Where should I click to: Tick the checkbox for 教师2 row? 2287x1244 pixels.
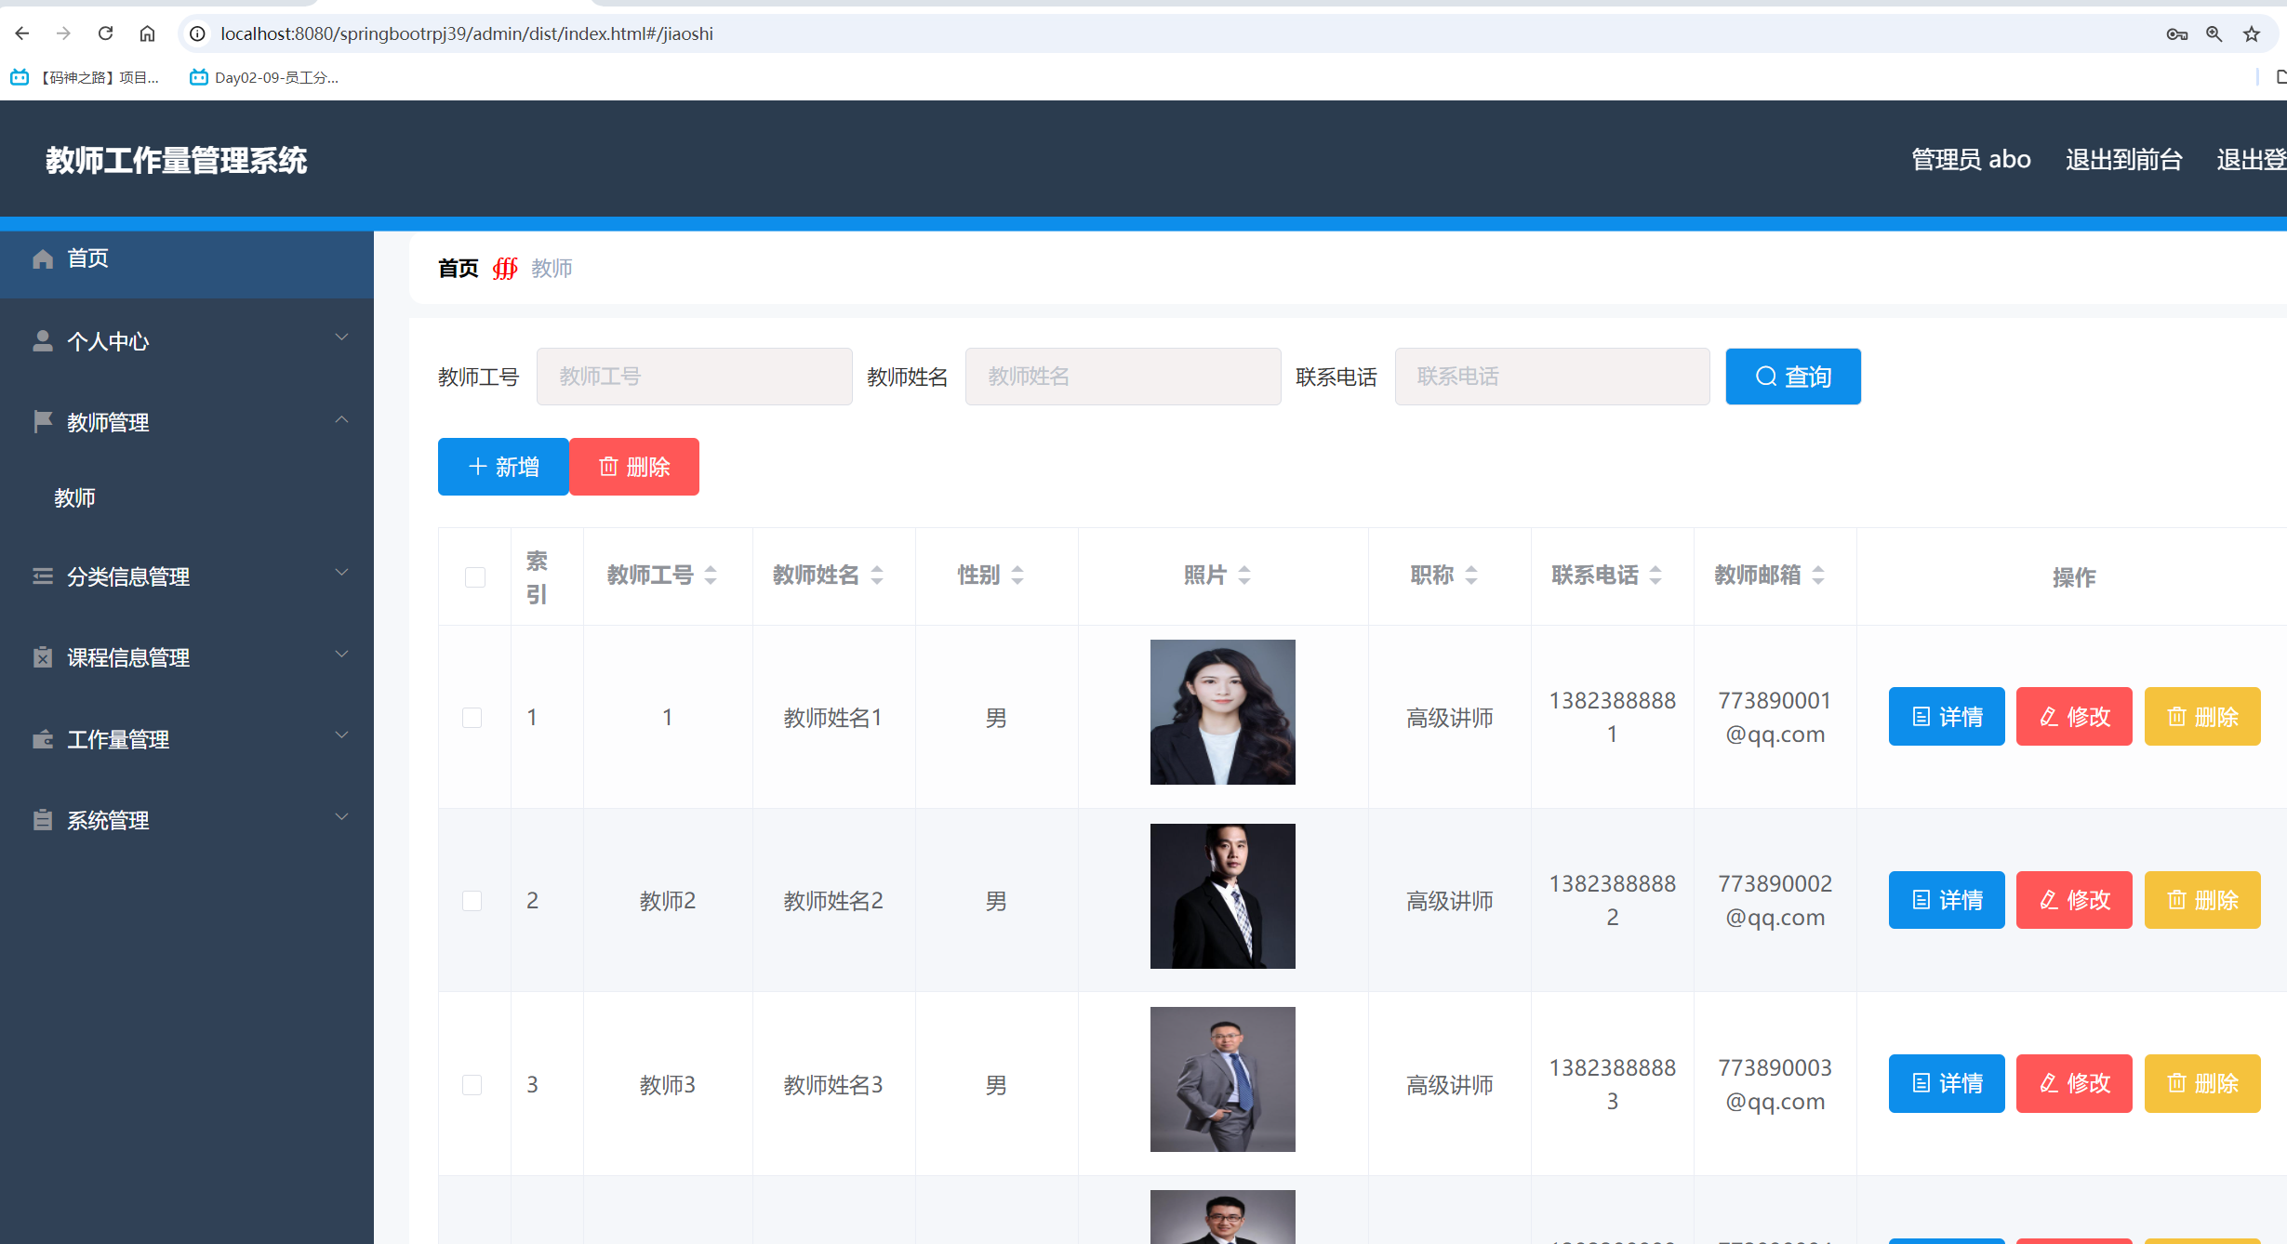472,900
